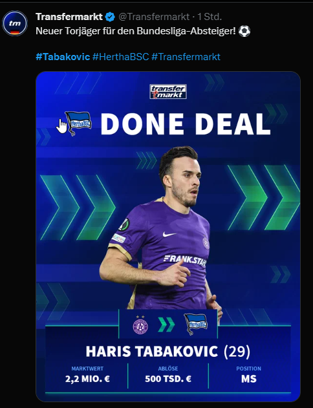Viewport: 313px width, 408px height.
Task: Click the Marktwert 2,2 MIO. € value
Action: 87,379
